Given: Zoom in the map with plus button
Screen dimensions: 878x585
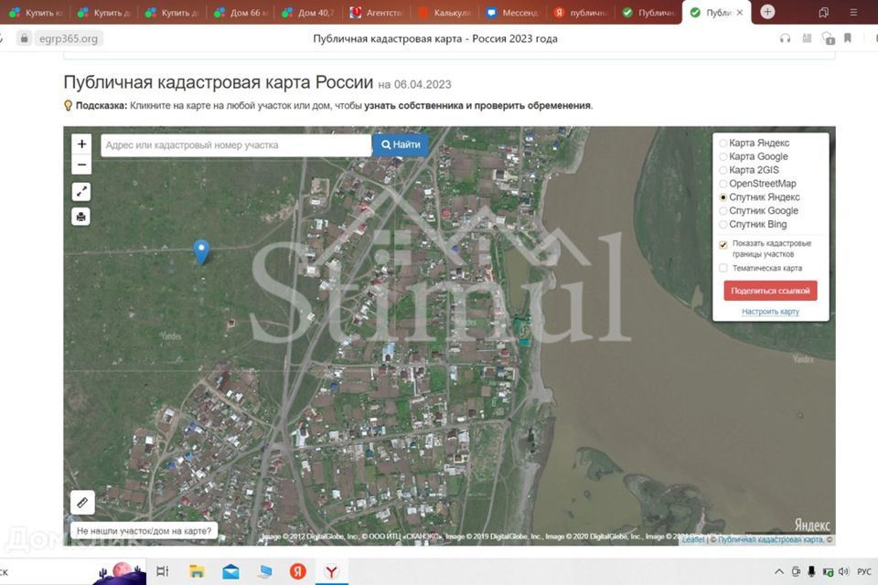Looking at the screenshot, I should point(81,144).
